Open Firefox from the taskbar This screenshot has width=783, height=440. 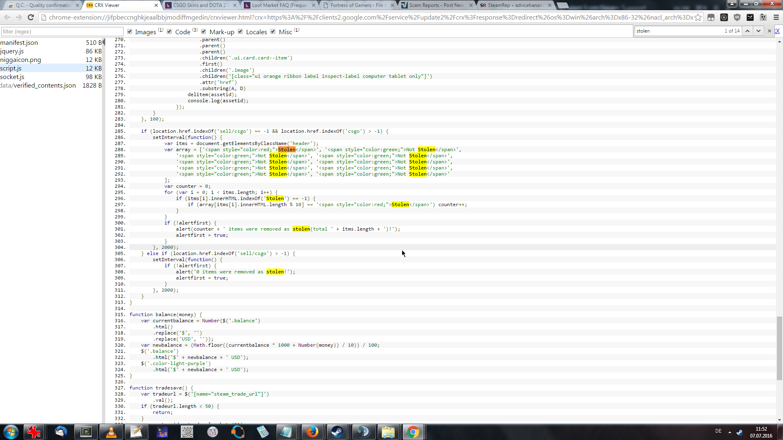point(312,432)
